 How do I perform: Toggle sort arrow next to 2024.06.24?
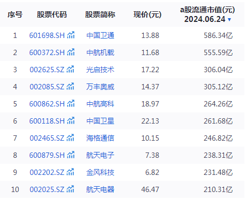tap(229, 19)
